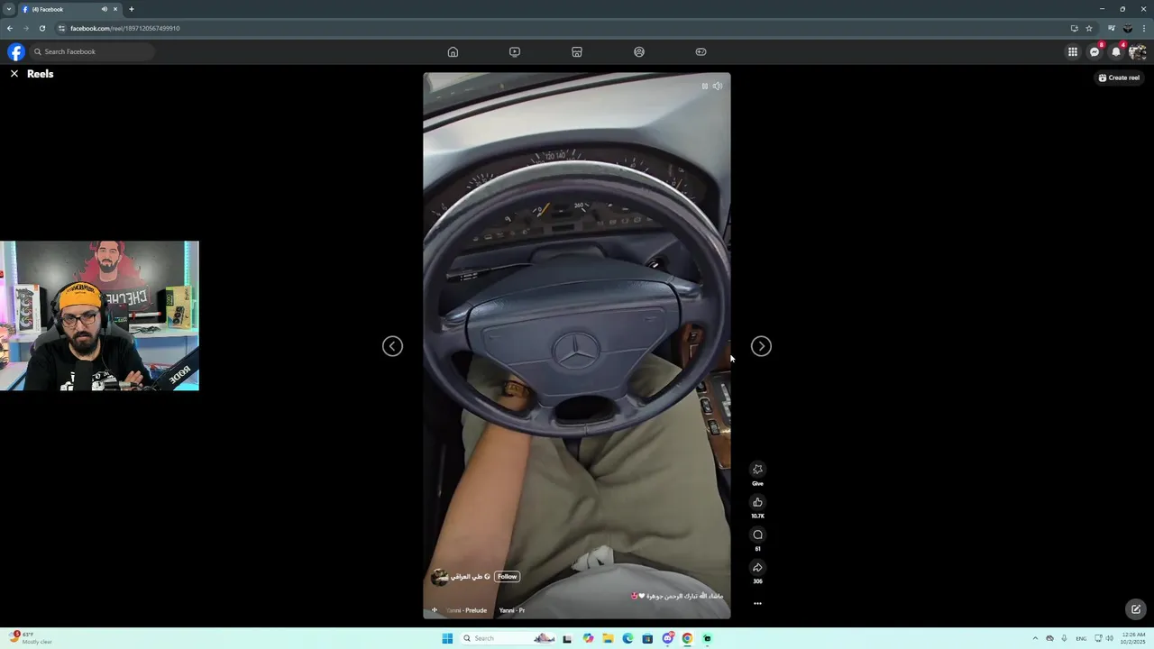Open the Chrome profile avatar
The height and width of the screenshot is (649, 1154).
click(1128, 28)
